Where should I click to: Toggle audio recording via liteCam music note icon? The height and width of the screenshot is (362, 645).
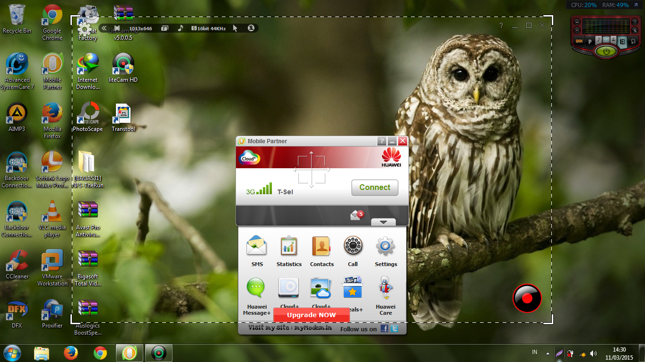tap(180, 28)
